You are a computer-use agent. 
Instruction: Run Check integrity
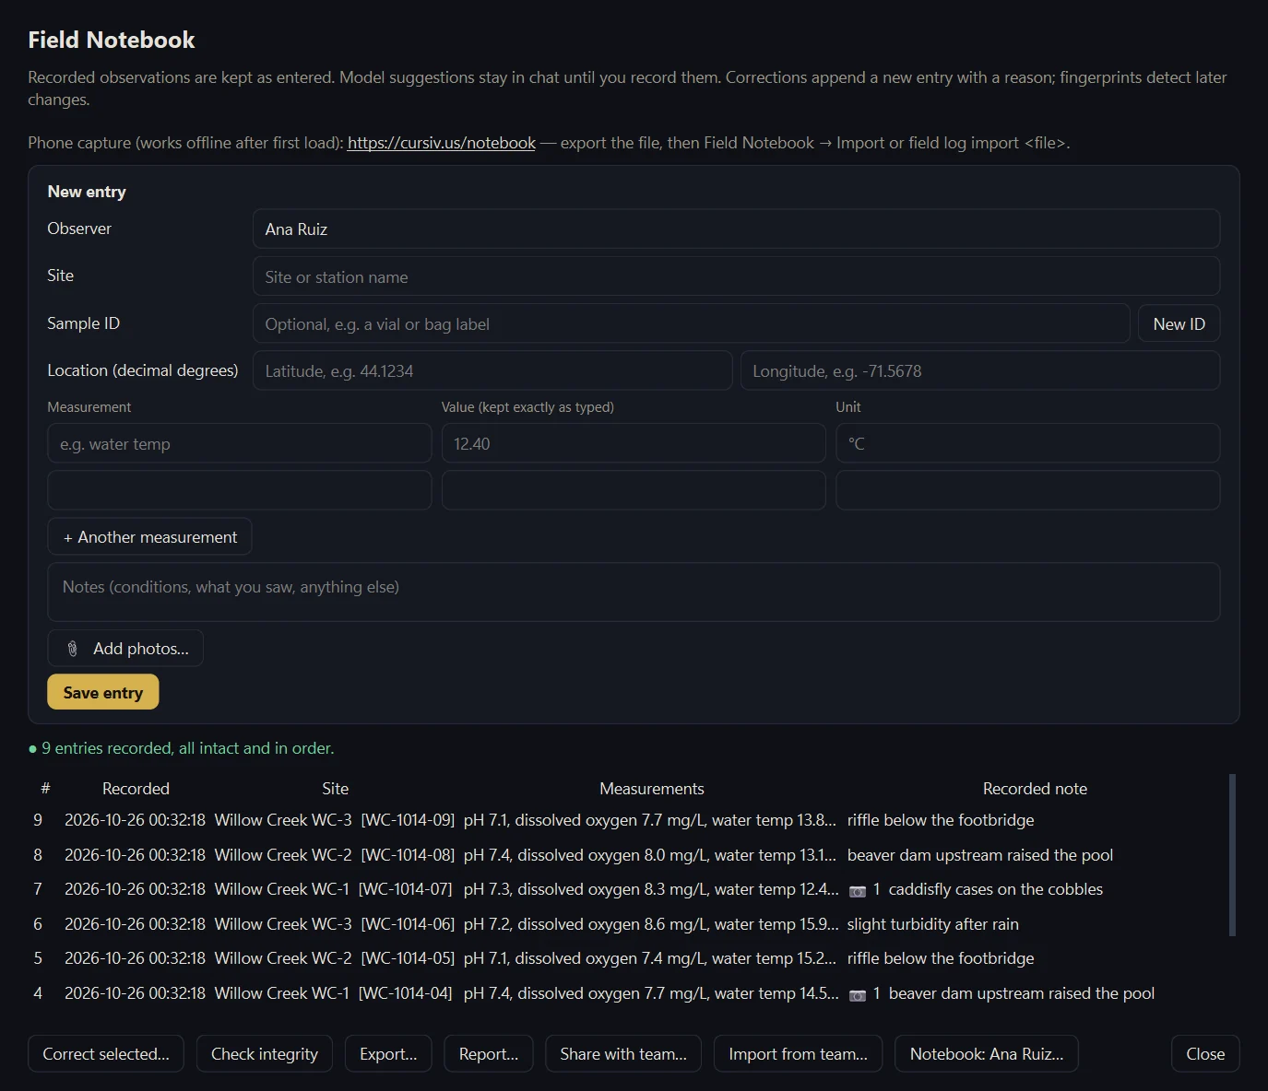(264, 1053)
